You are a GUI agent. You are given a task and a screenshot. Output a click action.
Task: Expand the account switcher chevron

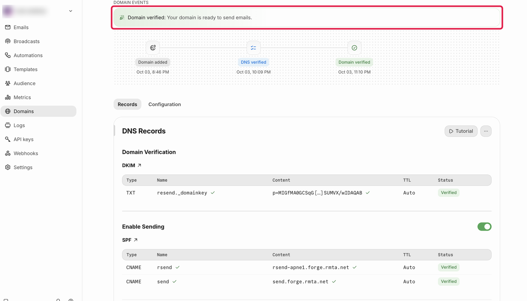(71, 11)
